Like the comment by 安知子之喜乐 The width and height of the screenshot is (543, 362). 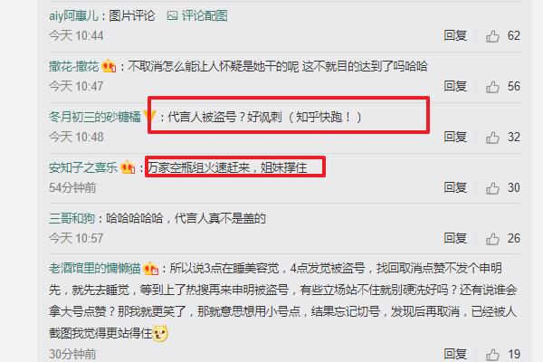(x=492, y=188)
